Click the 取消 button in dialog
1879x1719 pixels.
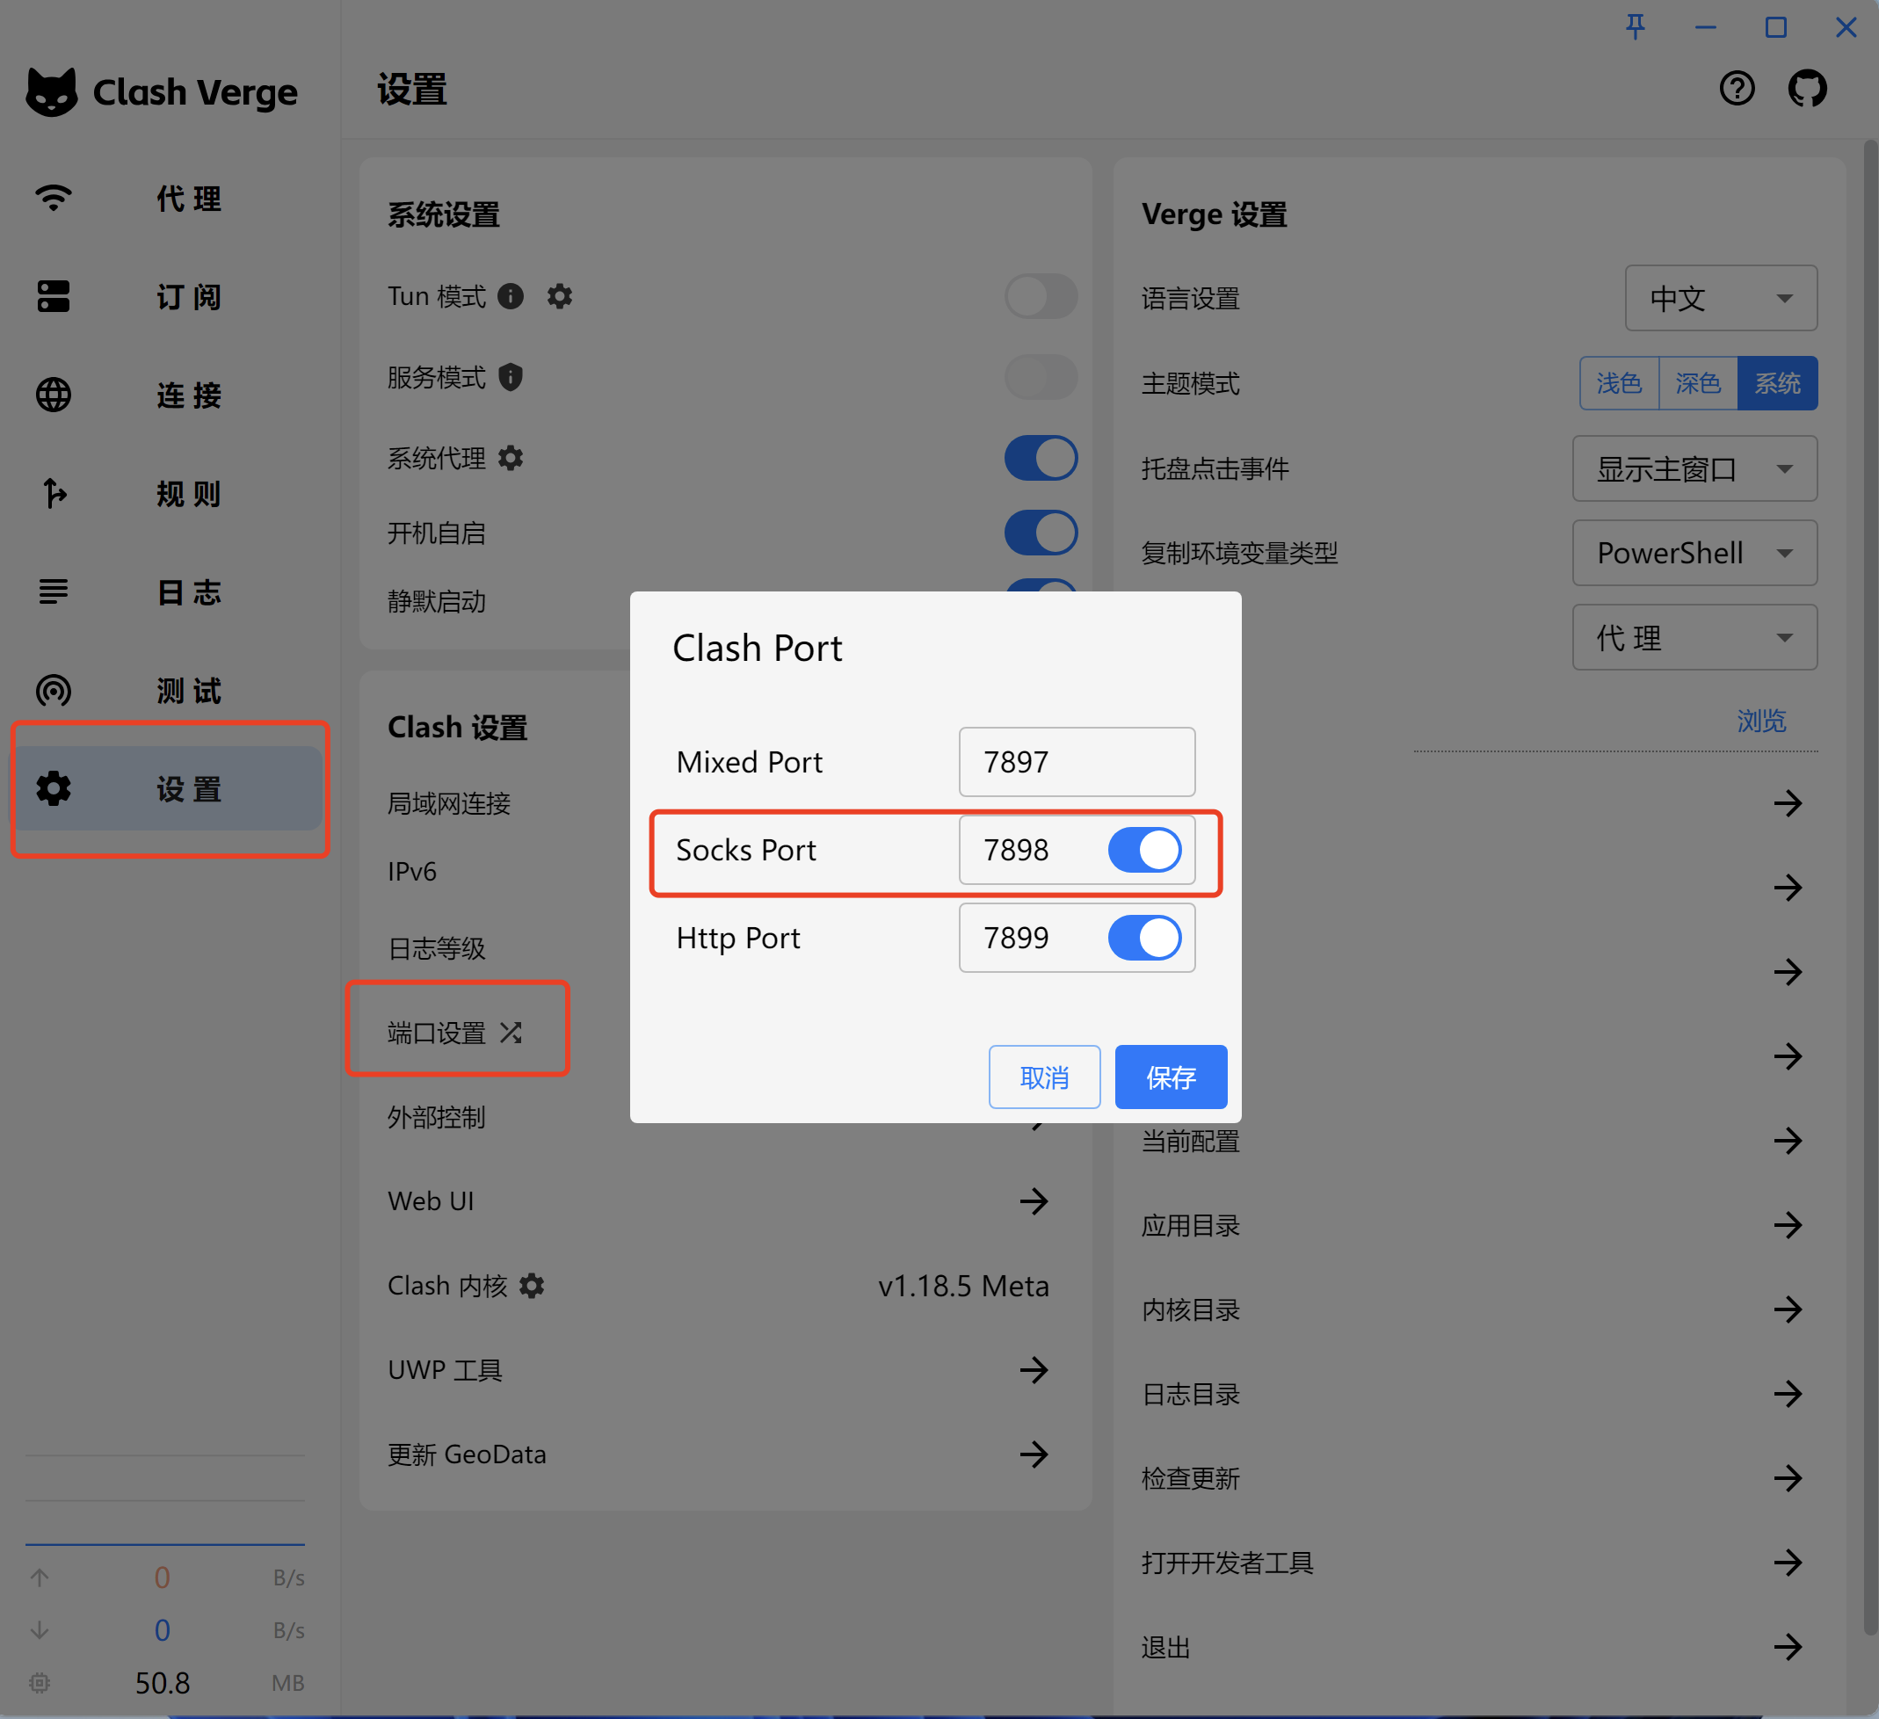click(1044, 1077)
